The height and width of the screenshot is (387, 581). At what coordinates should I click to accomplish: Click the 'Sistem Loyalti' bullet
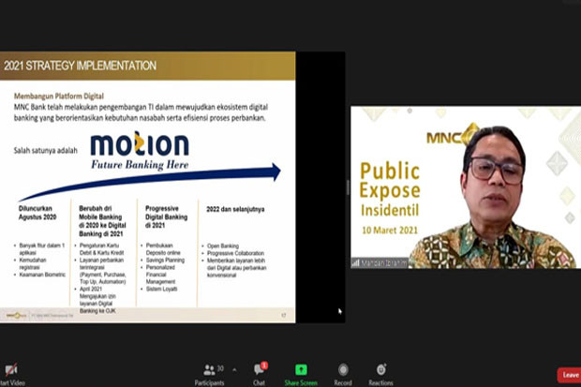[161, 289]
